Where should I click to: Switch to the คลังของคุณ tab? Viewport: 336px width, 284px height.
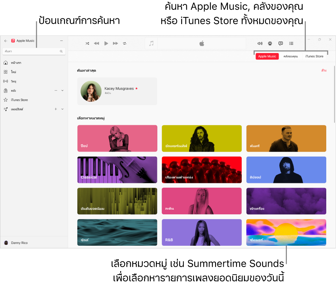[291, 56]
